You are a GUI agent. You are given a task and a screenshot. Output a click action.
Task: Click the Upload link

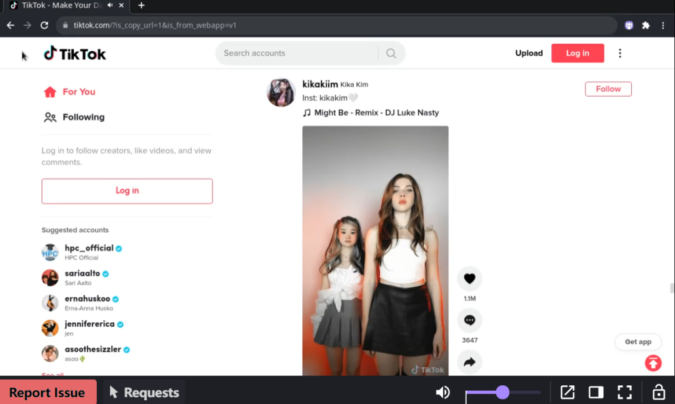529,53
